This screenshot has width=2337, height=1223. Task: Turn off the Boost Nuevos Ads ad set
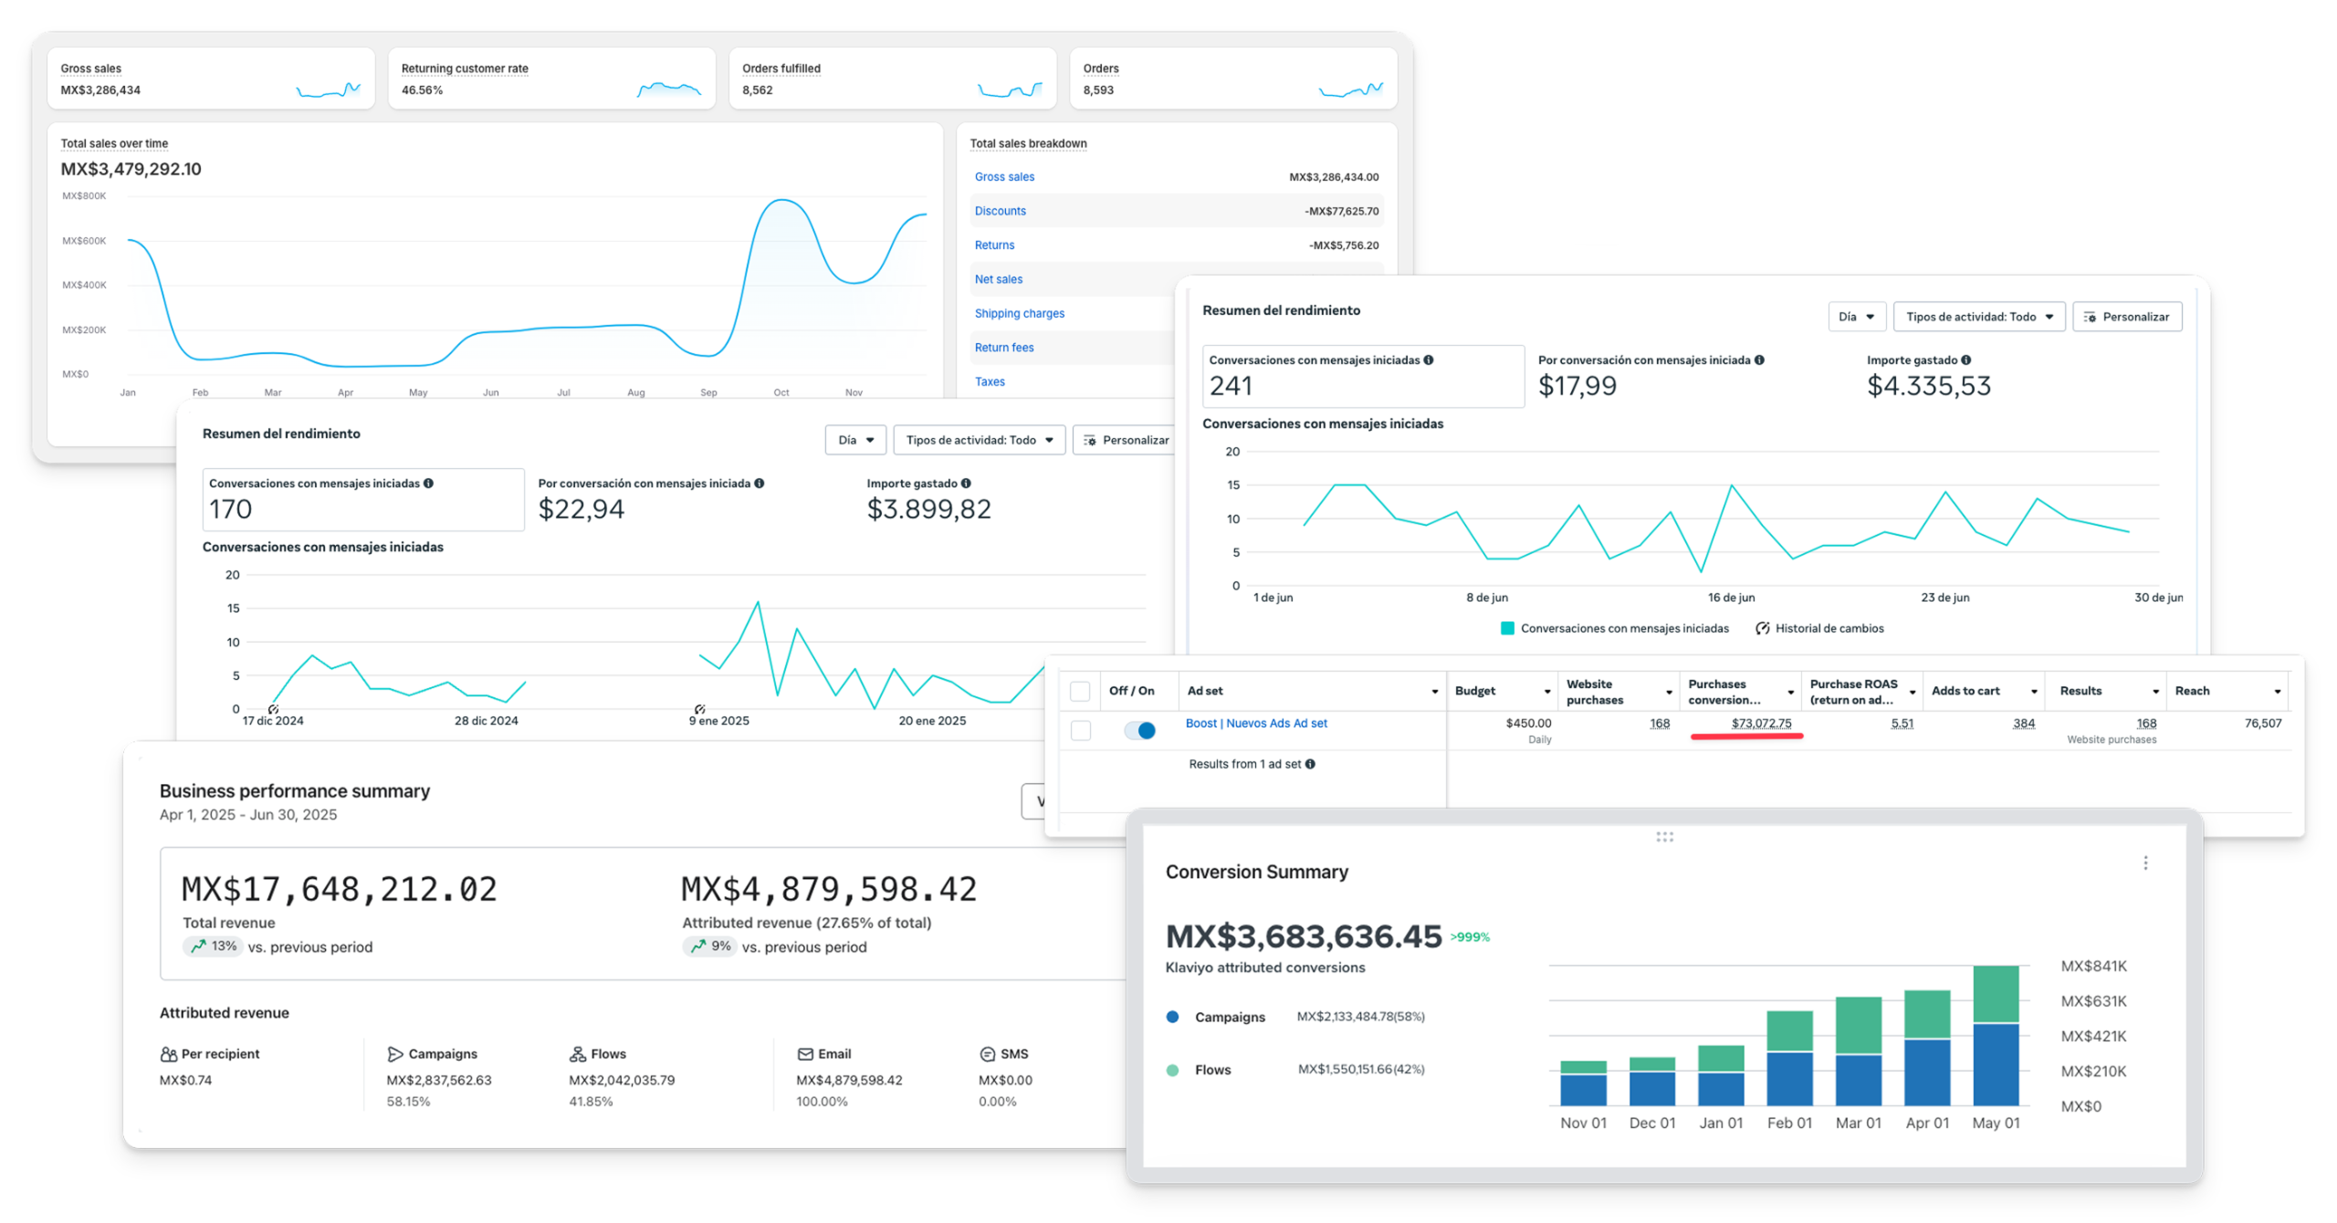1140,730
